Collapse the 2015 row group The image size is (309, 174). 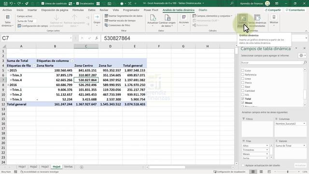coord(8,71)
